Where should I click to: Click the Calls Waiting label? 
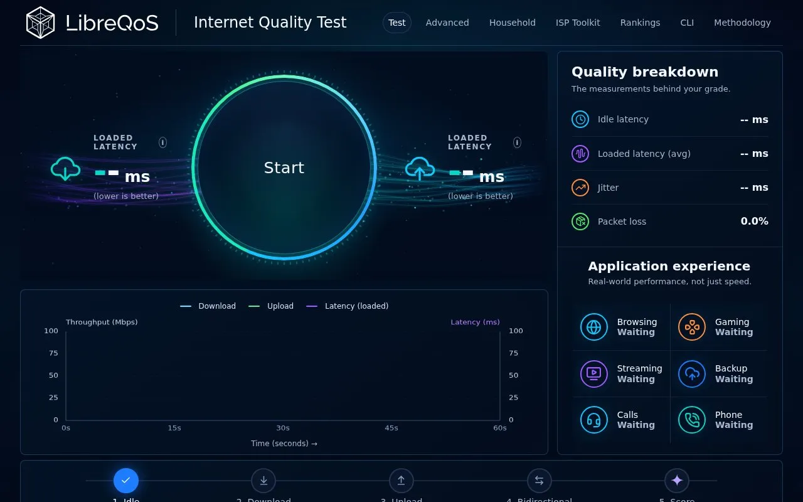point(635,420)
